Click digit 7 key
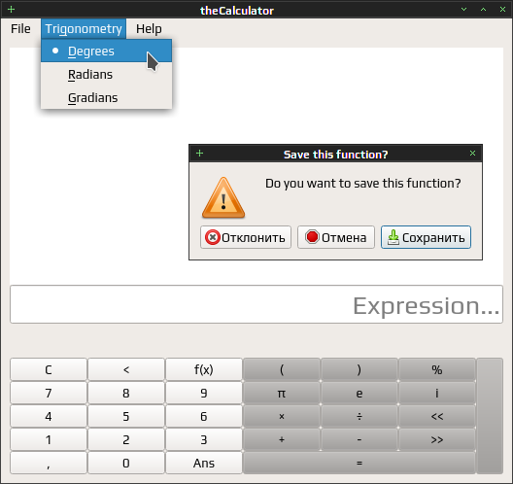 tap(49, 393)
